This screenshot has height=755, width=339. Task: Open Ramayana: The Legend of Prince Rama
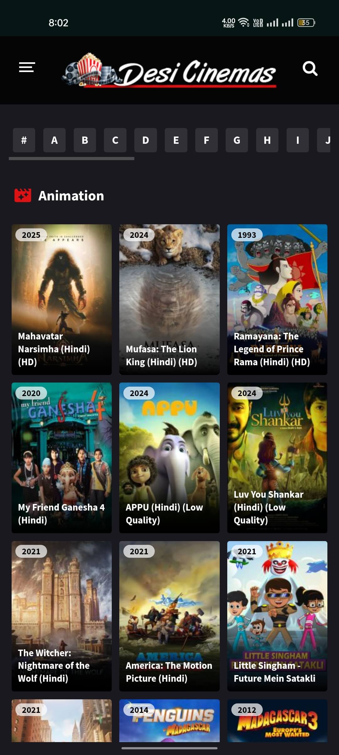277,299
